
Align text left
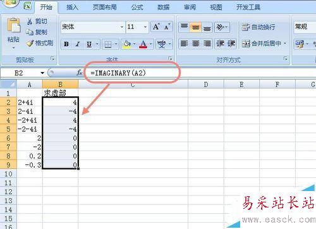pos(184,44)
